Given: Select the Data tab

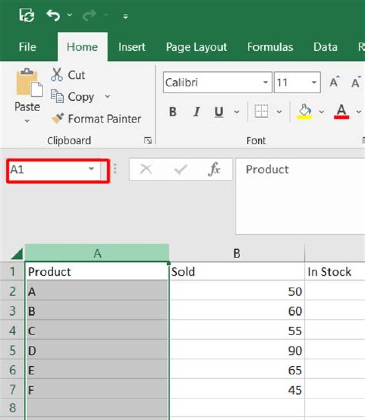Looking at the screenshot, I should [325, 47].
